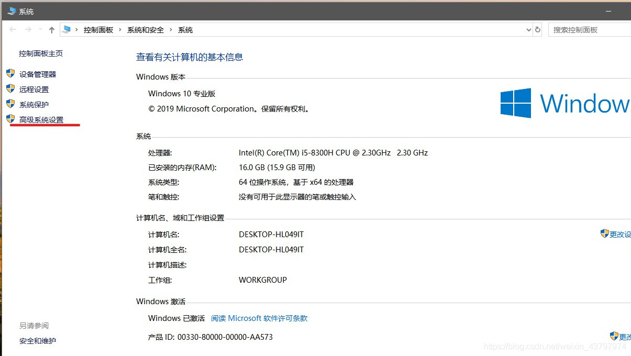Image resolution: width=631 pixels, height=356 pixels.
Task: Click heading 查看有关计算机的基本信息
Action: click(x=190, y=57)
